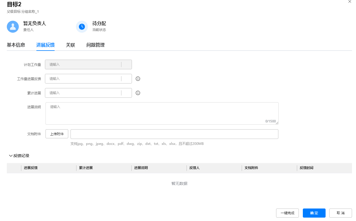Screen dimensions: 356x221
Task: Click the clock status icon
Action: tap(82, 26)
